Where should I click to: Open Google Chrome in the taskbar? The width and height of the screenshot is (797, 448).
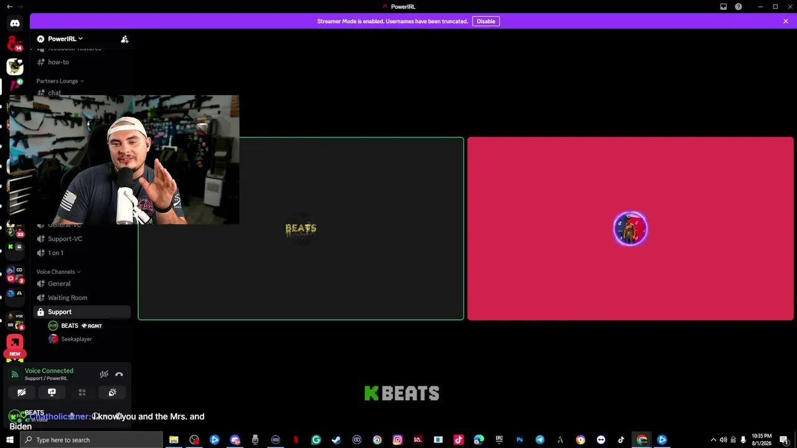tap(642, 440)
